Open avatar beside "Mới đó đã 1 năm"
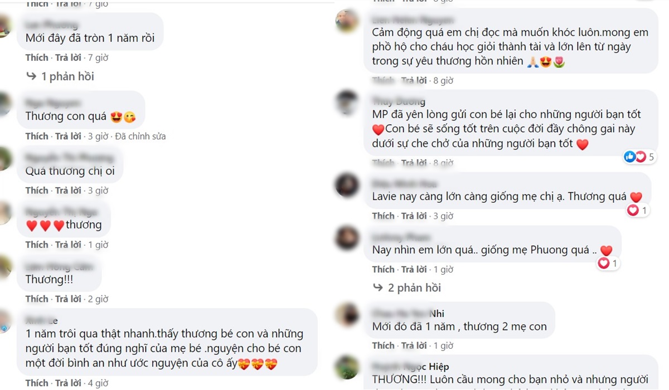This screenshot has height=390, width=669. (x=347, y=315)
